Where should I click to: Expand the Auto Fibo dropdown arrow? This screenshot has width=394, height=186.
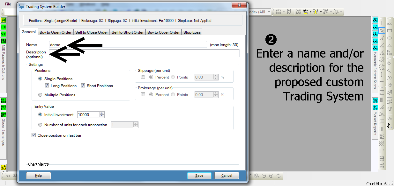coord(283,12)
